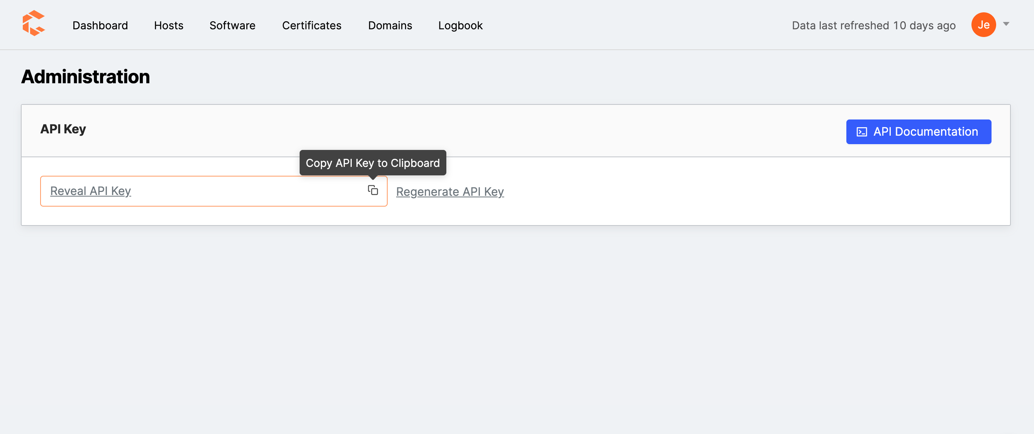The width and height of the screenshot is (1034, 434).
Task: Click the app logo icon
Action: coord(35,24)
